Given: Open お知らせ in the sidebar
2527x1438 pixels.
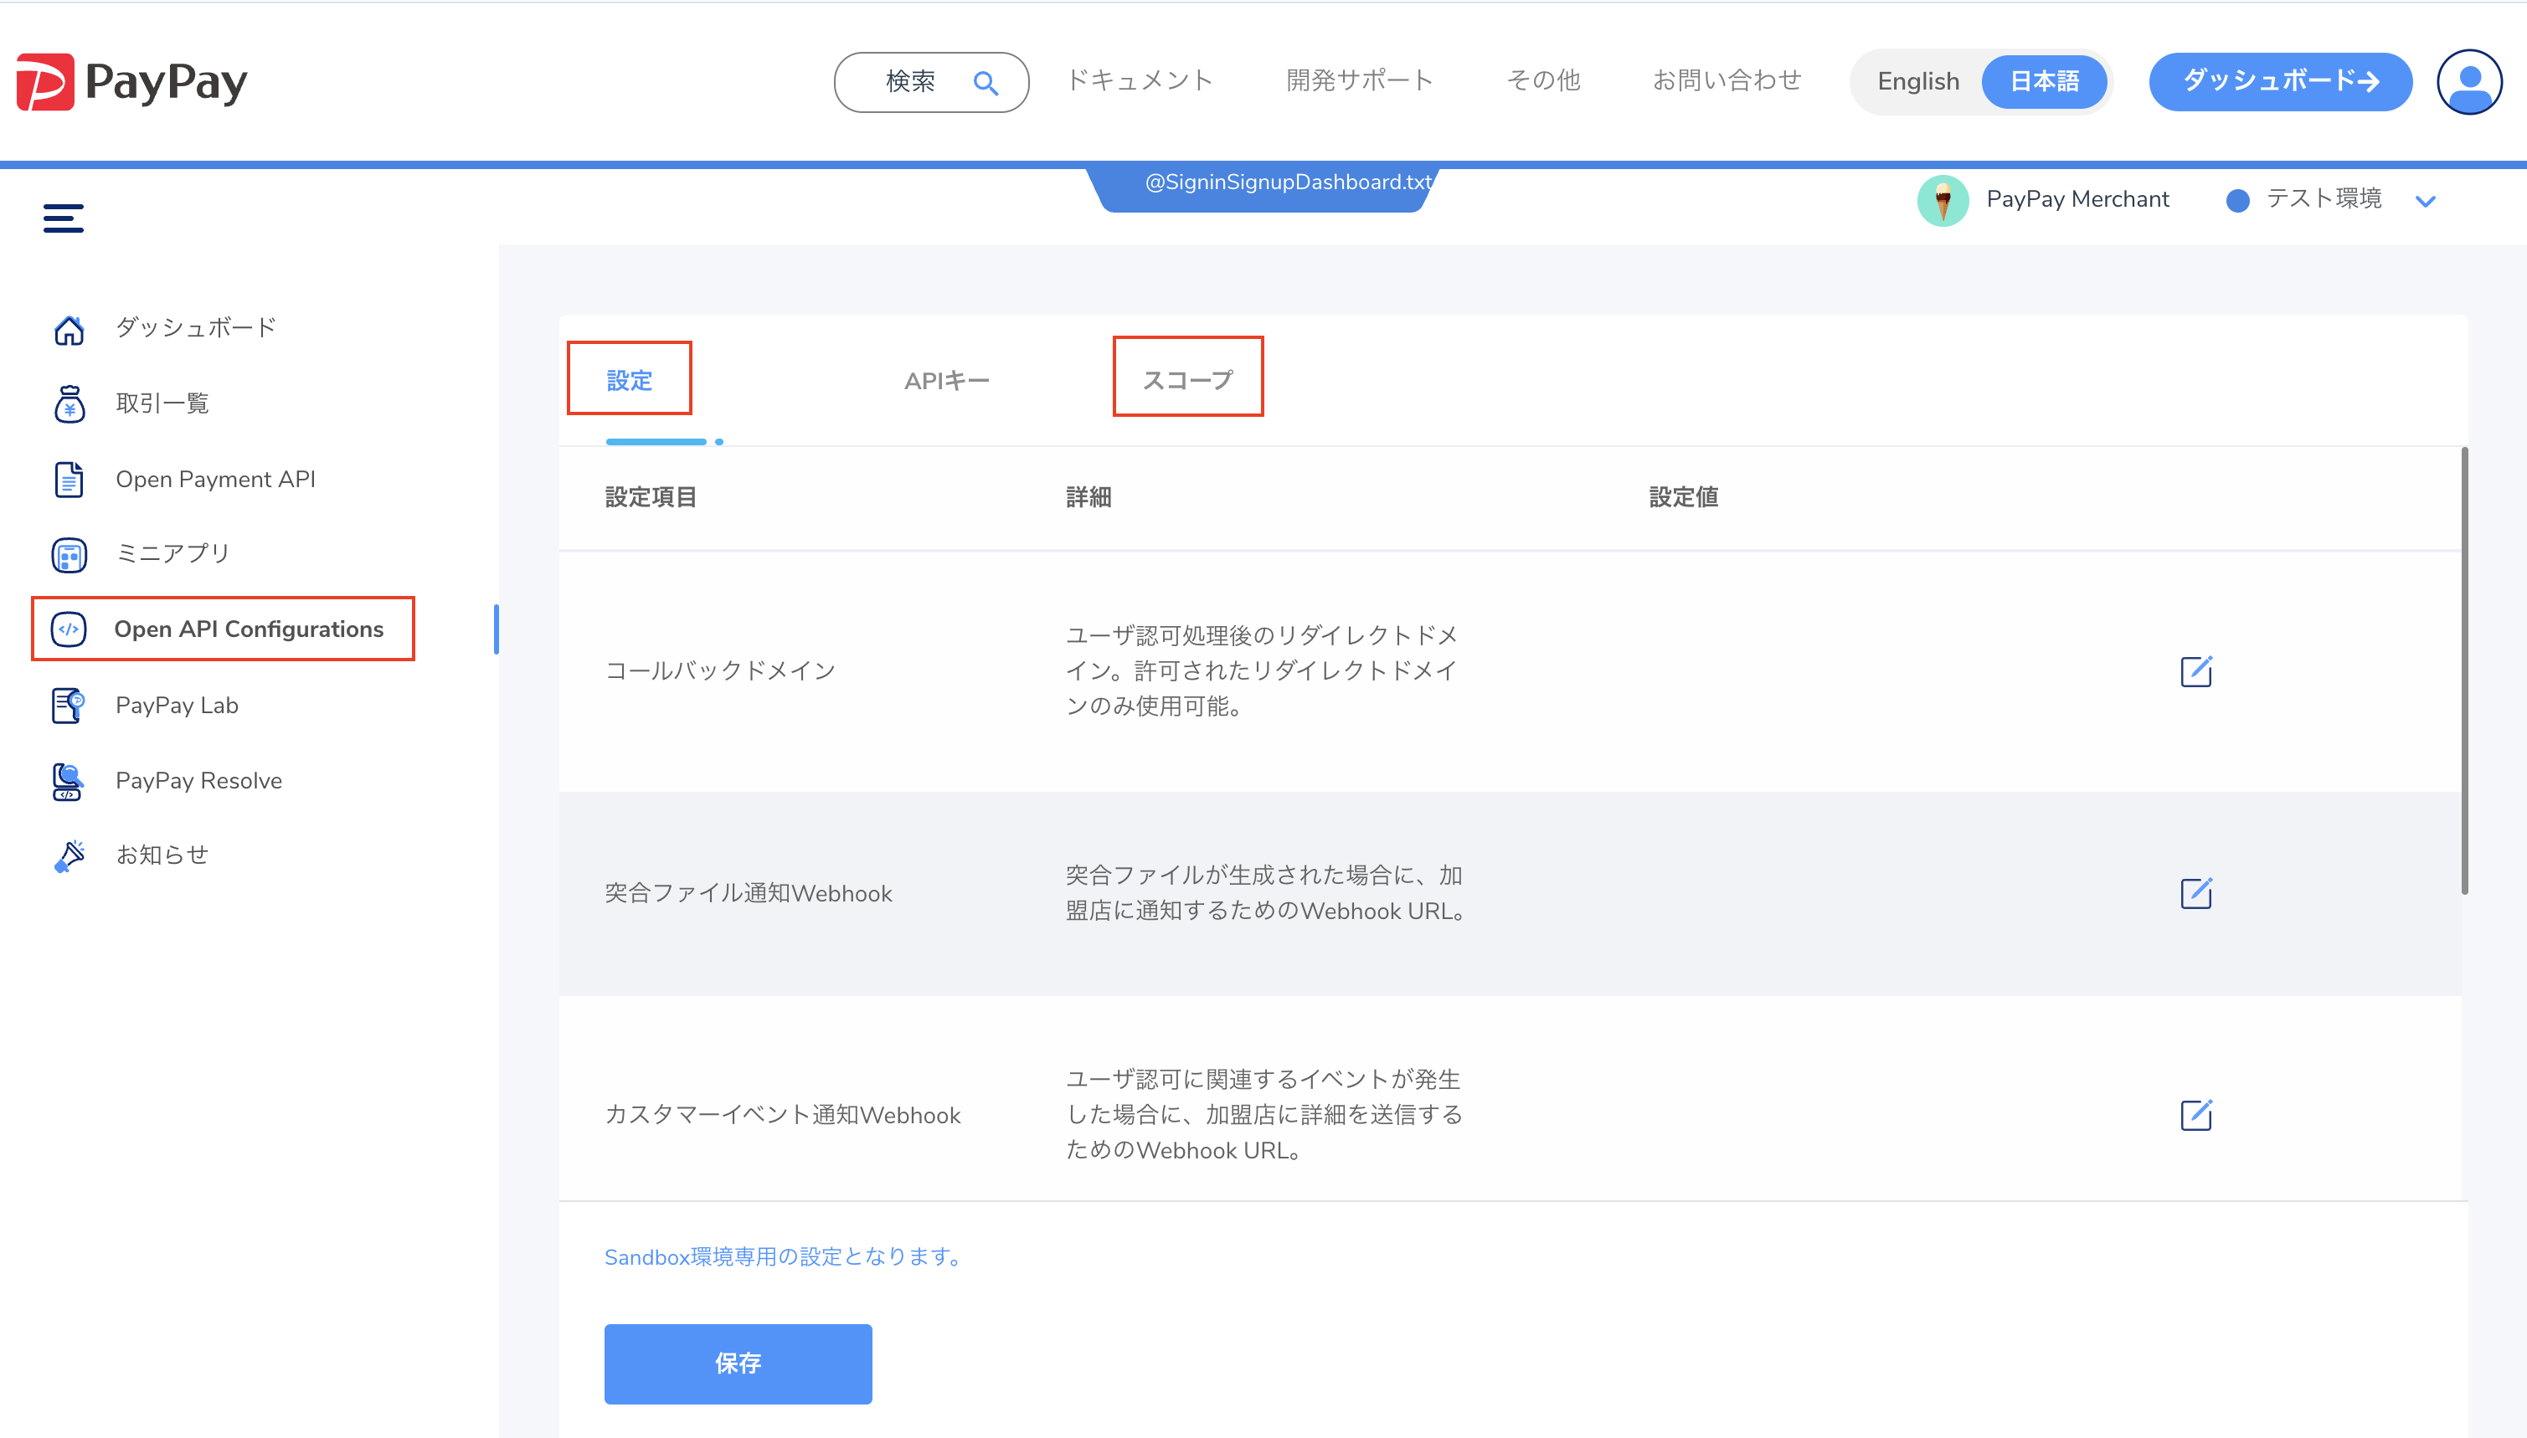Looking at the screenshot, I should [x=162, y=855].
